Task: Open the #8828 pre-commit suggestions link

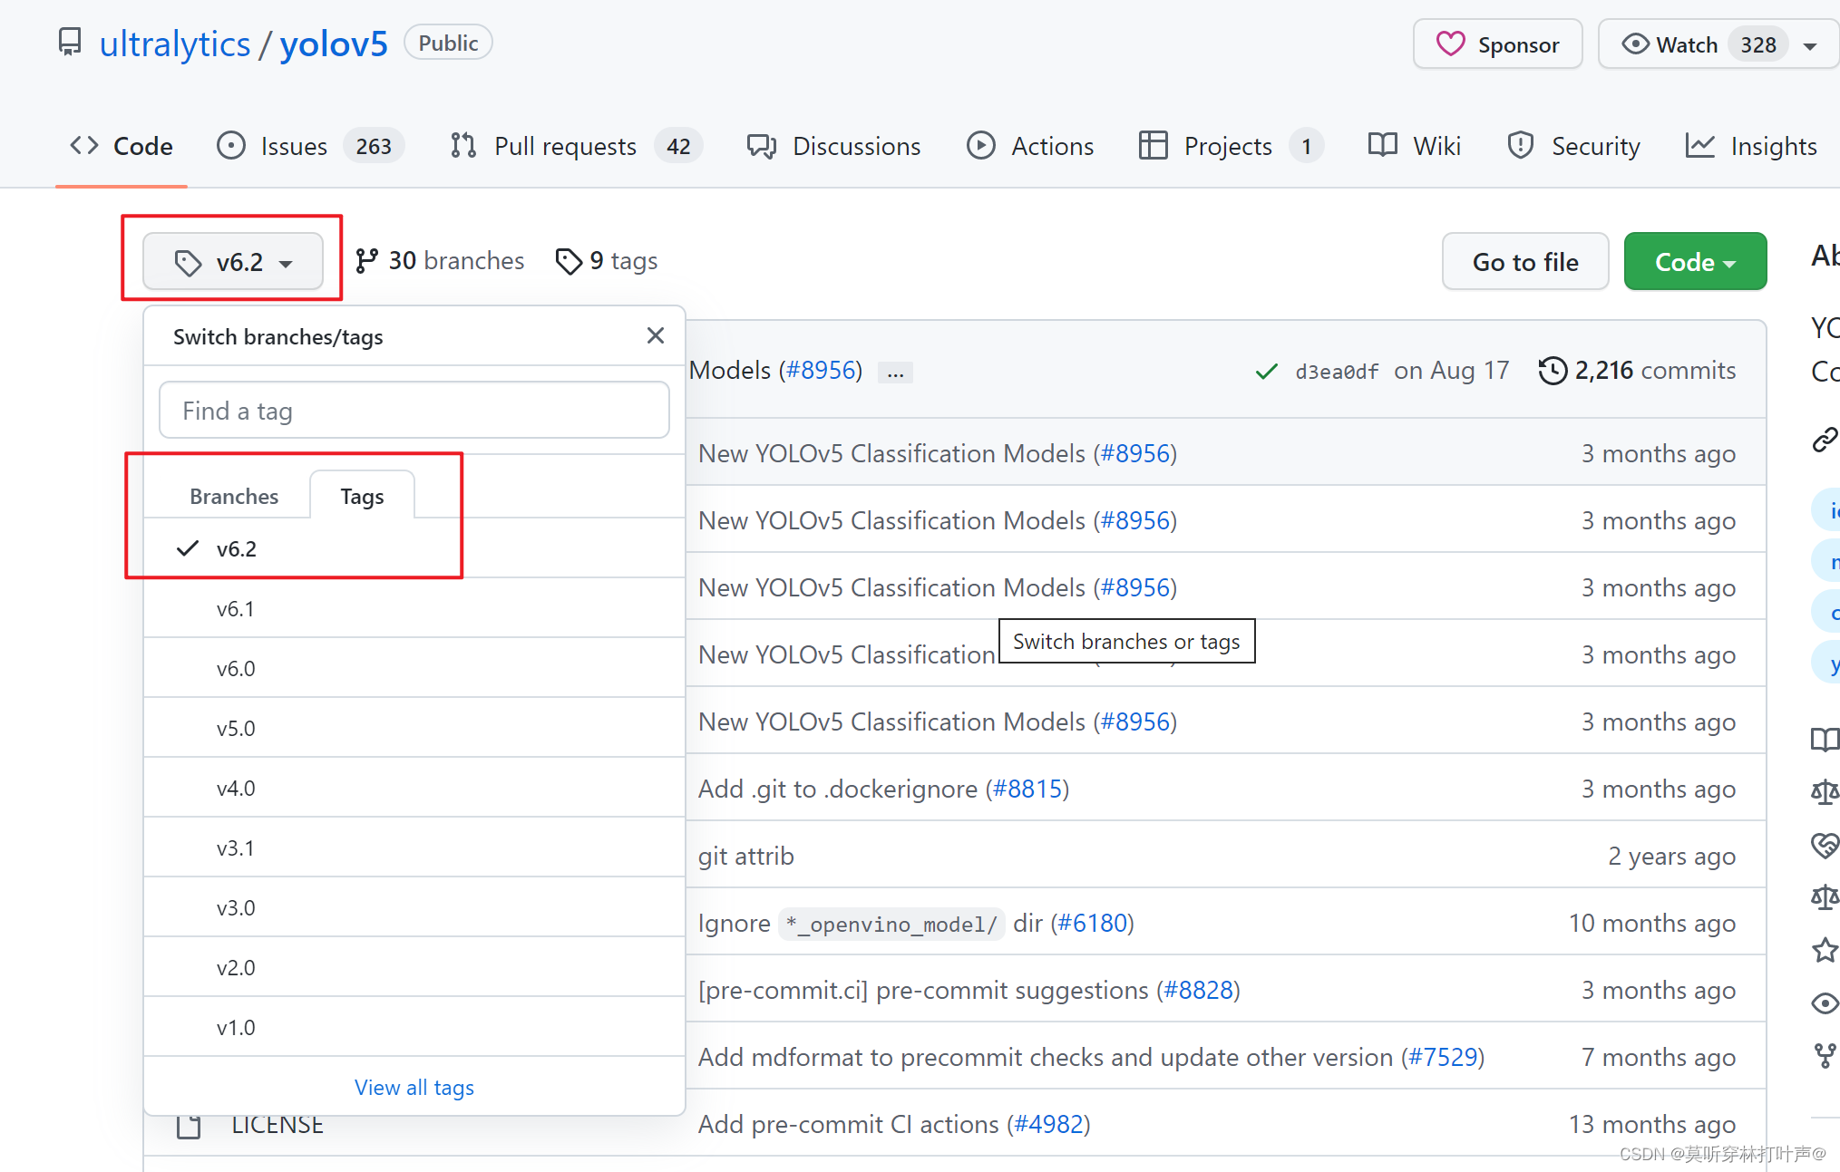Action: pos(1199,990)
